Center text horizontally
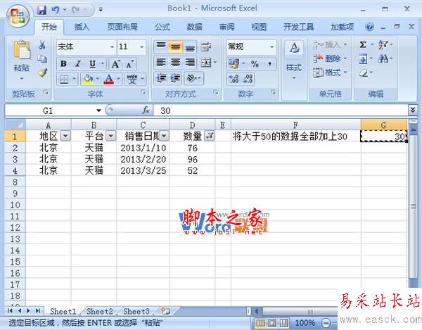The height and width of the screenshot is (330, 422). point(175,63)
